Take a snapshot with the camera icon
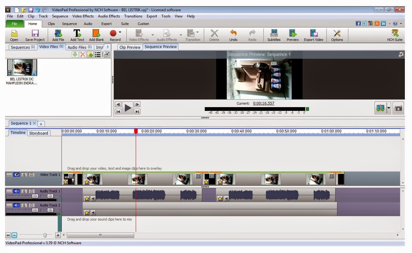This screenshot has height=253, width=412. [399, 108]
